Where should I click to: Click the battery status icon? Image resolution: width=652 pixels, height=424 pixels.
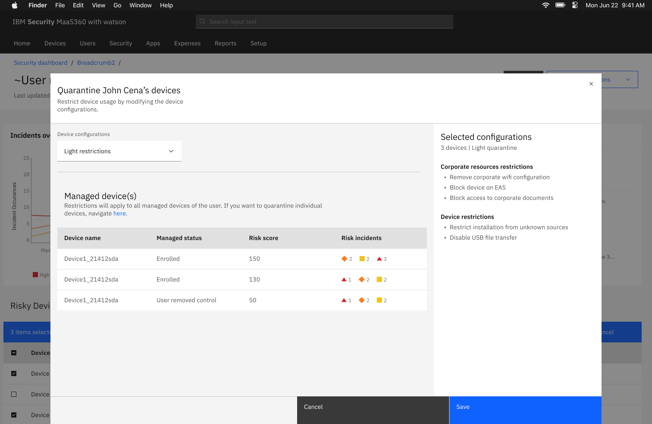click(560, 5)
